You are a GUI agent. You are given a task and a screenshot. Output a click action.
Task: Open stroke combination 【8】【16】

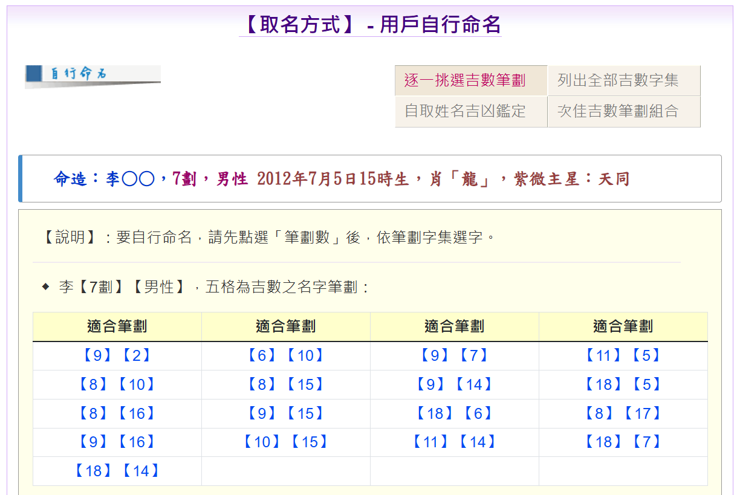[x=117, y=414]
